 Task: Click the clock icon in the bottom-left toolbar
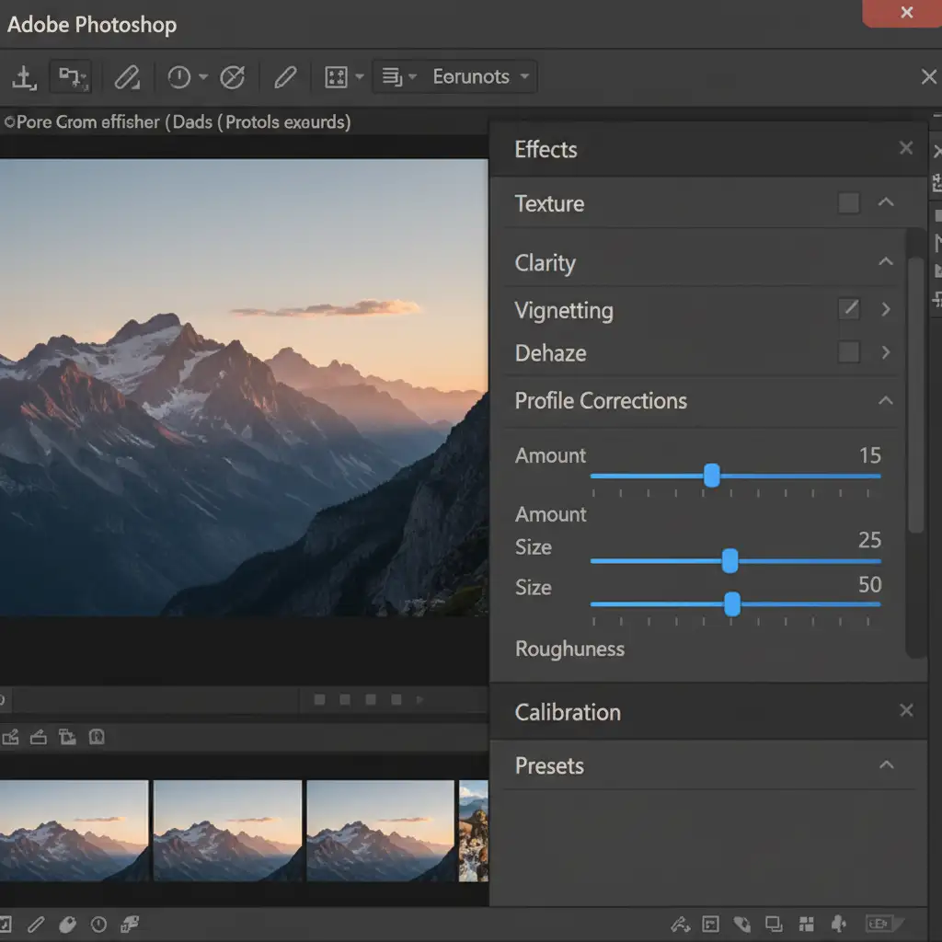[98, 924]
